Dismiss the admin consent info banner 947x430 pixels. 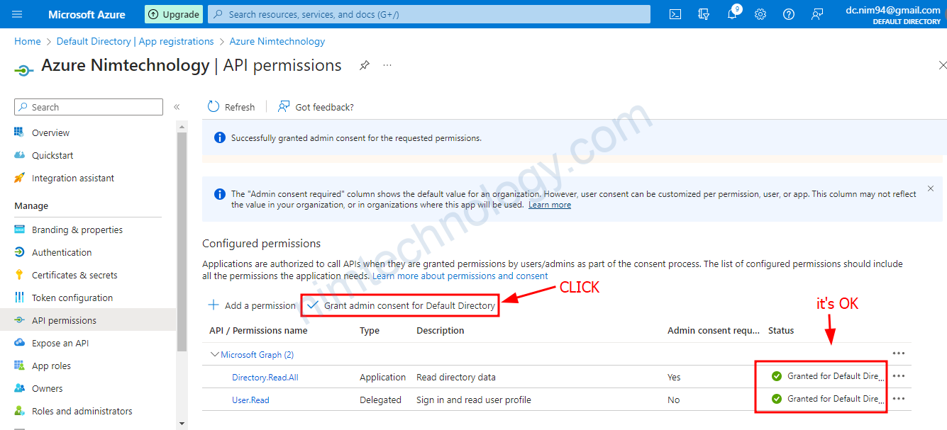(931, 189)
